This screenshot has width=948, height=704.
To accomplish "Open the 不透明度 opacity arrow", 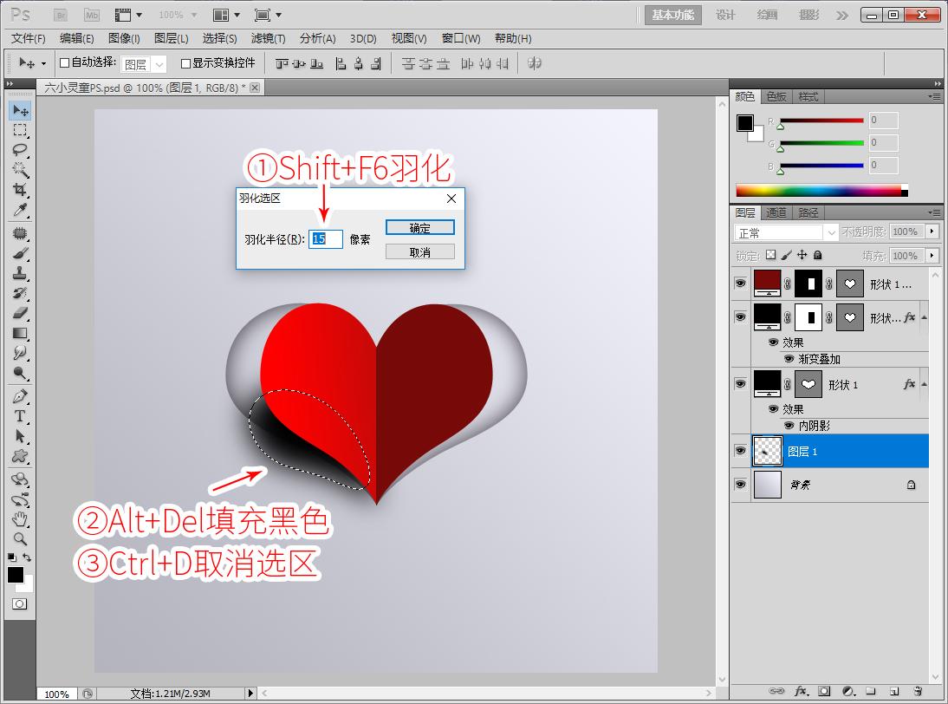I will pos(932,231).
